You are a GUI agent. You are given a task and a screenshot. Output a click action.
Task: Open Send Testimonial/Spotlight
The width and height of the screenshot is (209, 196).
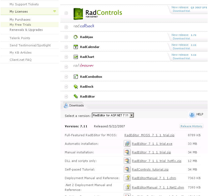point(30,45)
